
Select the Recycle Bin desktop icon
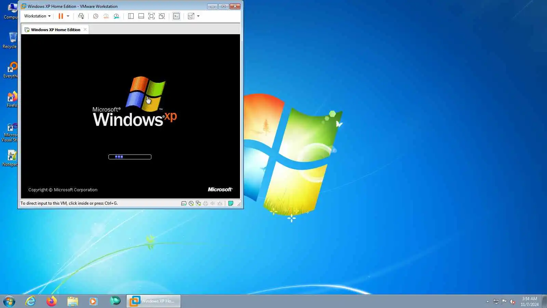(10, 40)
